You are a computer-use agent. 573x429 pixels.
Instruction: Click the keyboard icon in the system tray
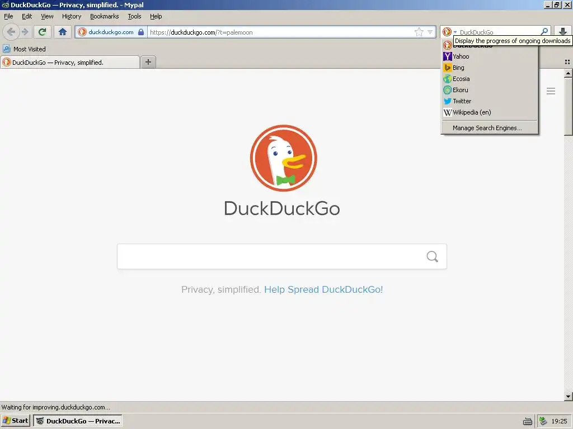(x=527, y=421)
